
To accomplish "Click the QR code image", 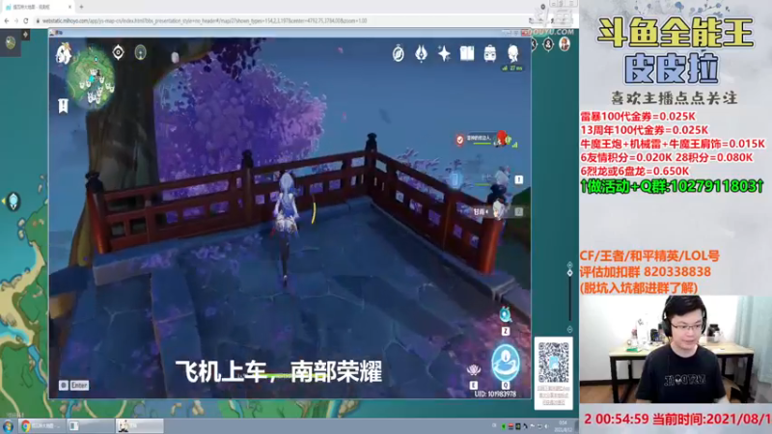I will point(553,364).
